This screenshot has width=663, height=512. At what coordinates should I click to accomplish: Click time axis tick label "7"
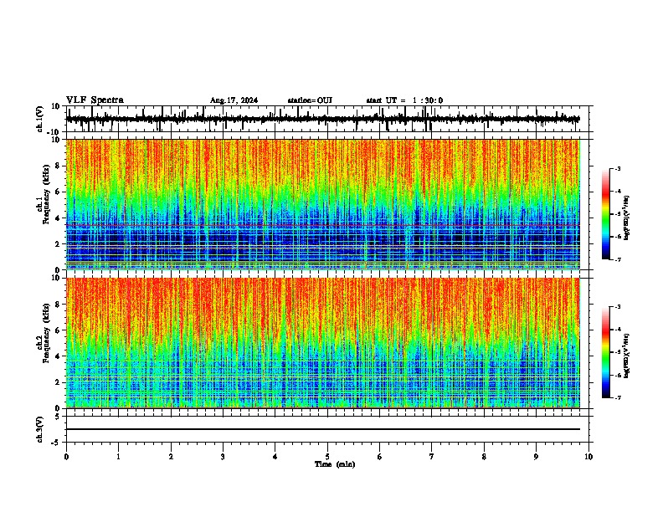(x=432, y=457)
